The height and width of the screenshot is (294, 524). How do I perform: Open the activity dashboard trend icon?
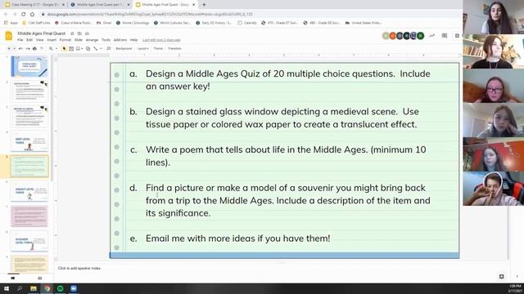pyautogui.click(x=432, y=36)
